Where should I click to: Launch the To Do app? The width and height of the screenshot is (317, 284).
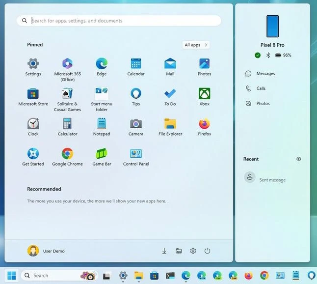tap(170, 97)
